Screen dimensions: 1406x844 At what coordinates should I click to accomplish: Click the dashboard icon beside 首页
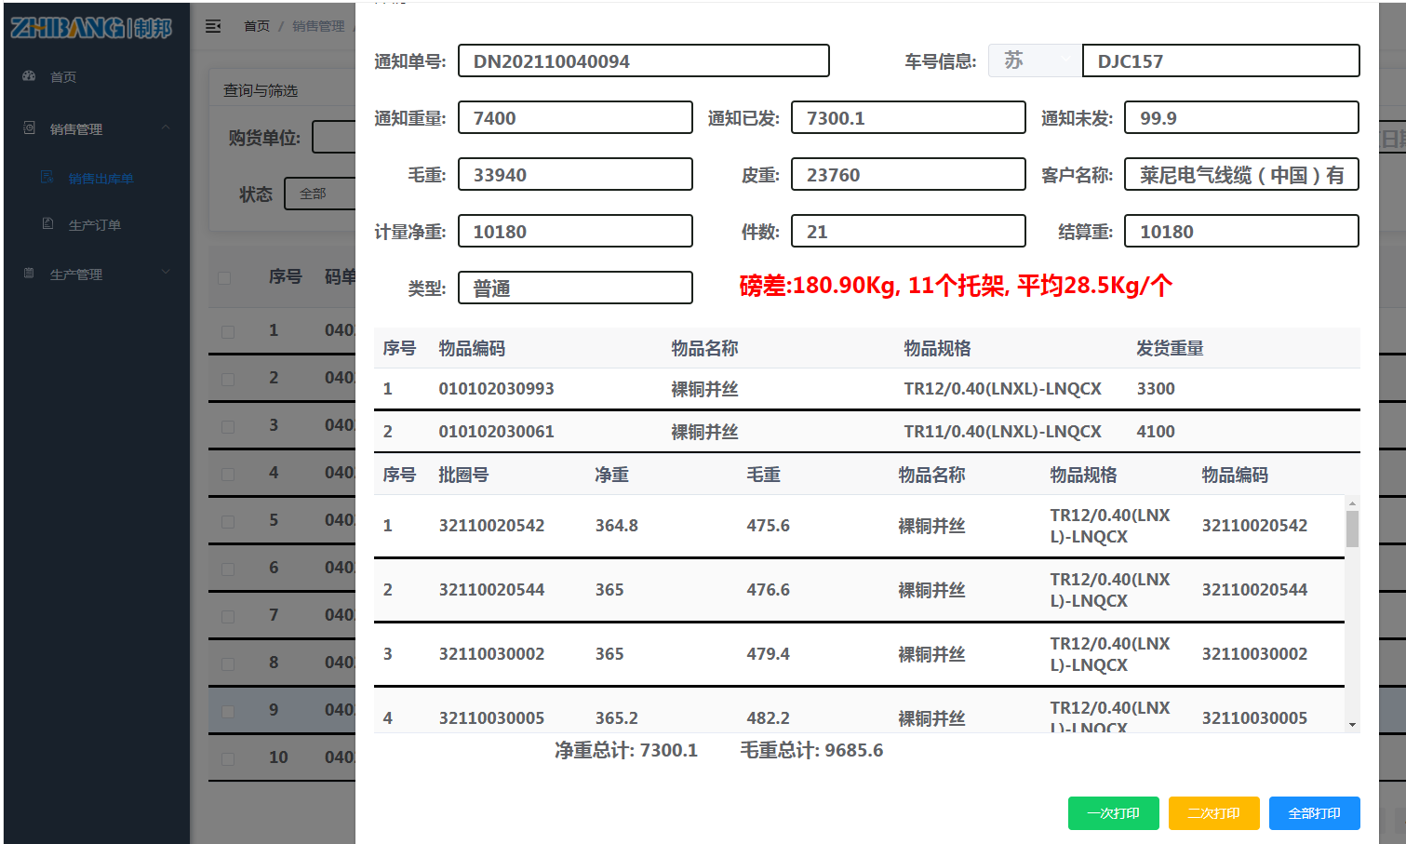pos(29,76)
